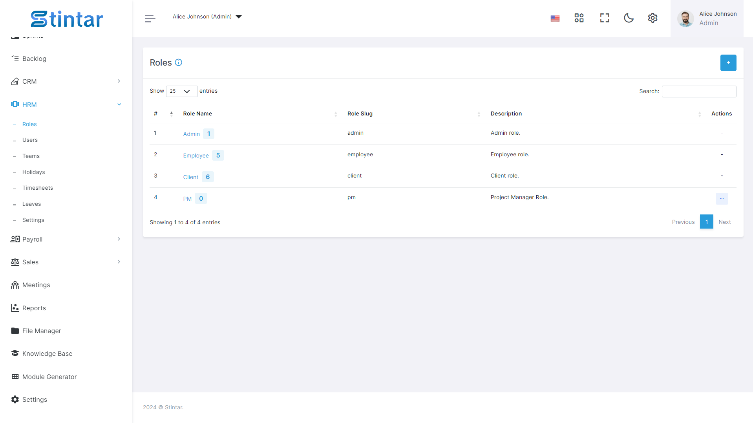This screenshot has height=423, width=753.
Task: Open Module Generator in the sidebar
Action: [49, 377]
